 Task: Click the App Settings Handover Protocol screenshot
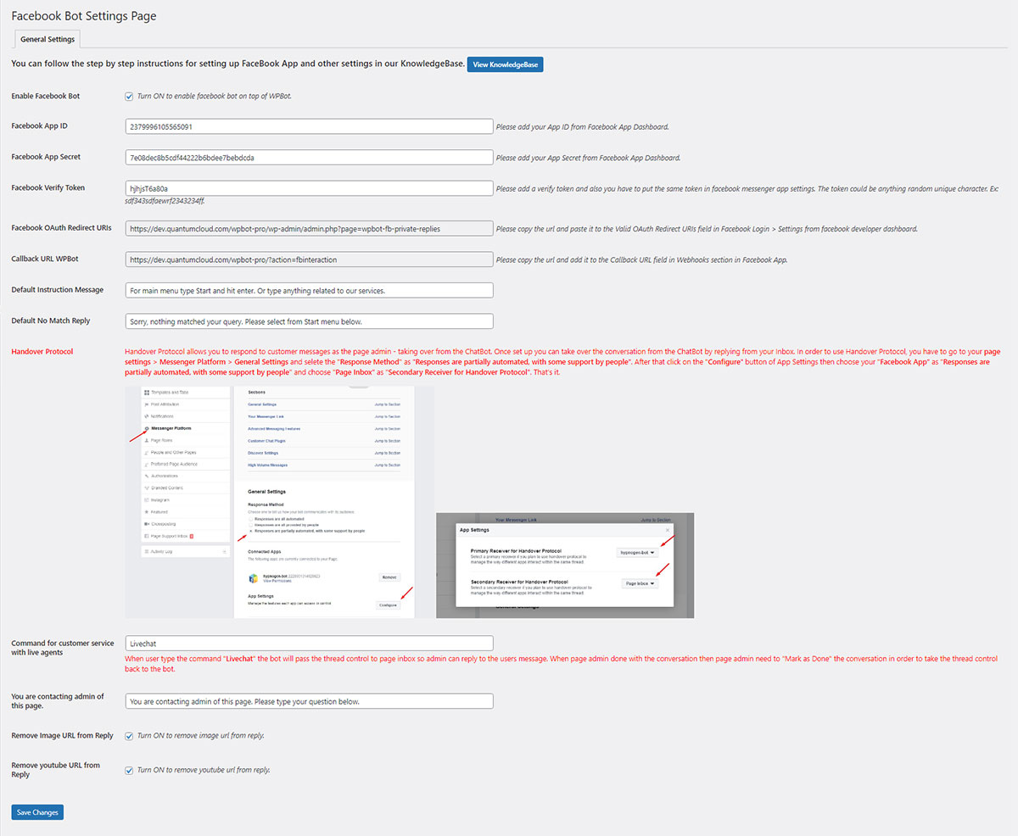(x=565, y=566)
